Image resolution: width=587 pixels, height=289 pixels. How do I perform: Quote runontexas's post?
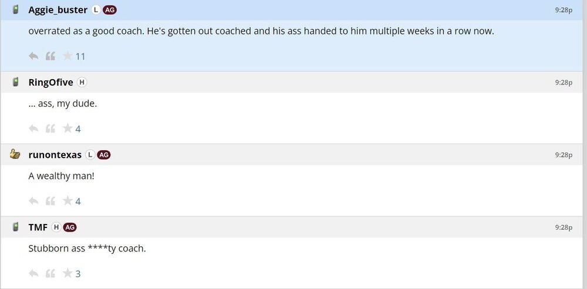pyautogui.click(x=50, y=201)
